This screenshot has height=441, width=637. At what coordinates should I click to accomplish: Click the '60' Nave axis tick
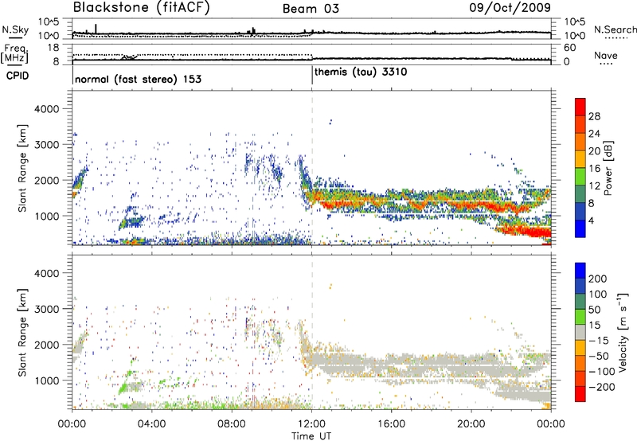coord(569,48)
